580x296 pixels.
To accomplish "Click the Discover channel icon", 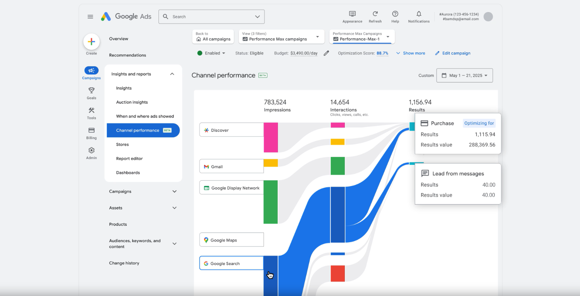I will pyautogui.click(x=207, y=130).
